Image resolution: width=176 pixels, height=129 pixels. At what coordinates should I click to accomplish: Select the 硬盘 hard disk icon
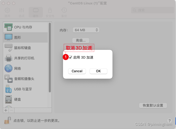(9, 99)
